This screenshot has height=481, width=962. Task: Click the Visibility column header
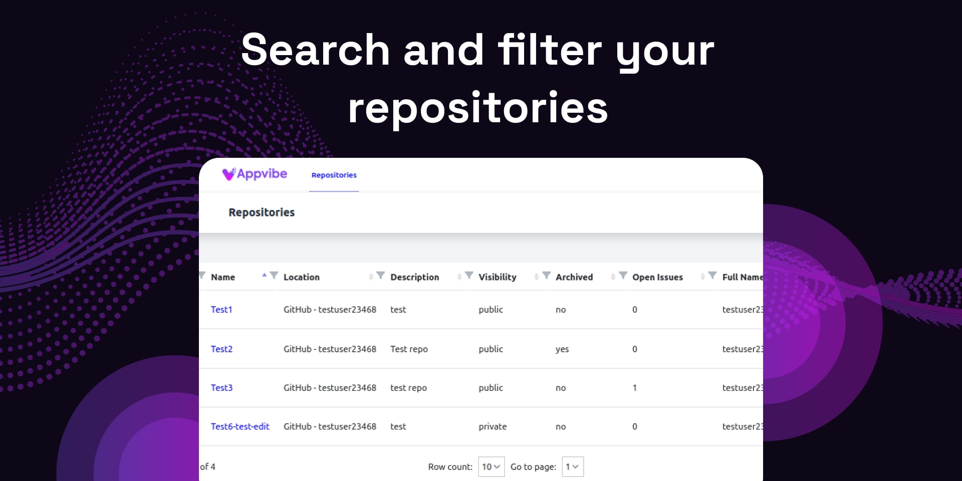point(498,277)
